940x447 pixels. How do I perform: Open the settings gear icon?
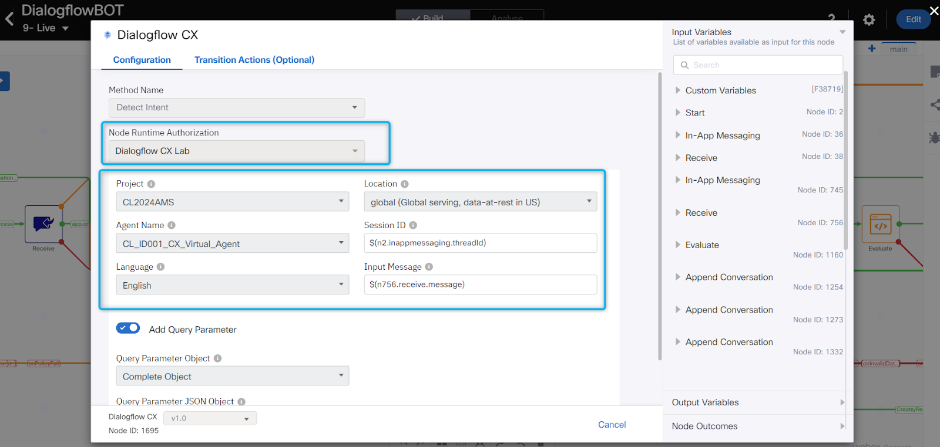coord(869,20)
